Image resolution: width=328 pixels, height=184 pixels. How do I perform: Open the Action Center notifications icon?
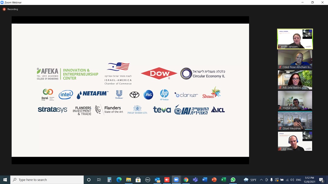(x=321, y=180)
